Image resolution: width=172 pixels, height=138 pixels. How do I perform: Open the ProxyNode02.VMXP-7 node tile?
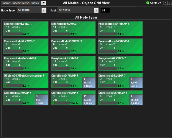pos(120,64)
